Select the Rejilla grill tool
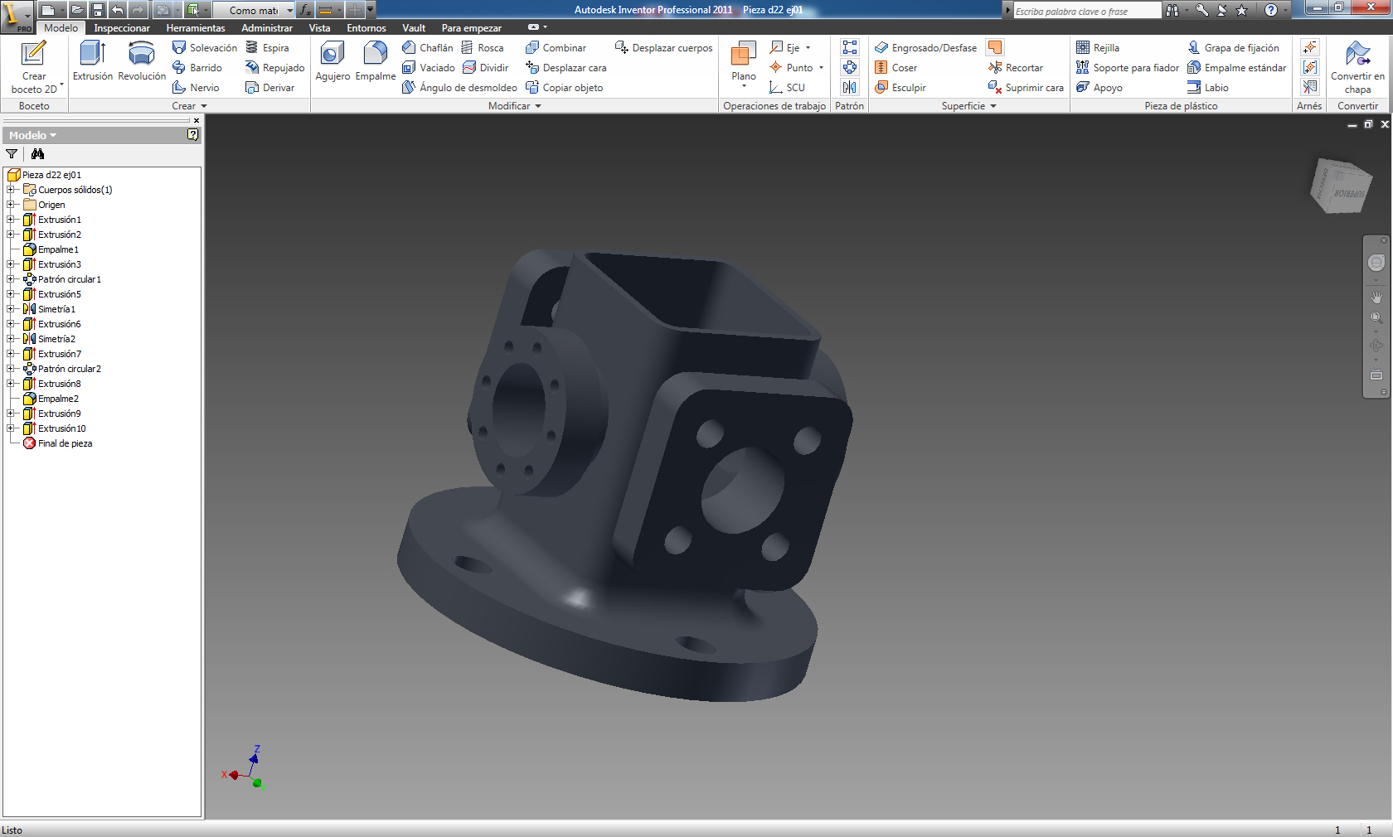 (1098, 48)
